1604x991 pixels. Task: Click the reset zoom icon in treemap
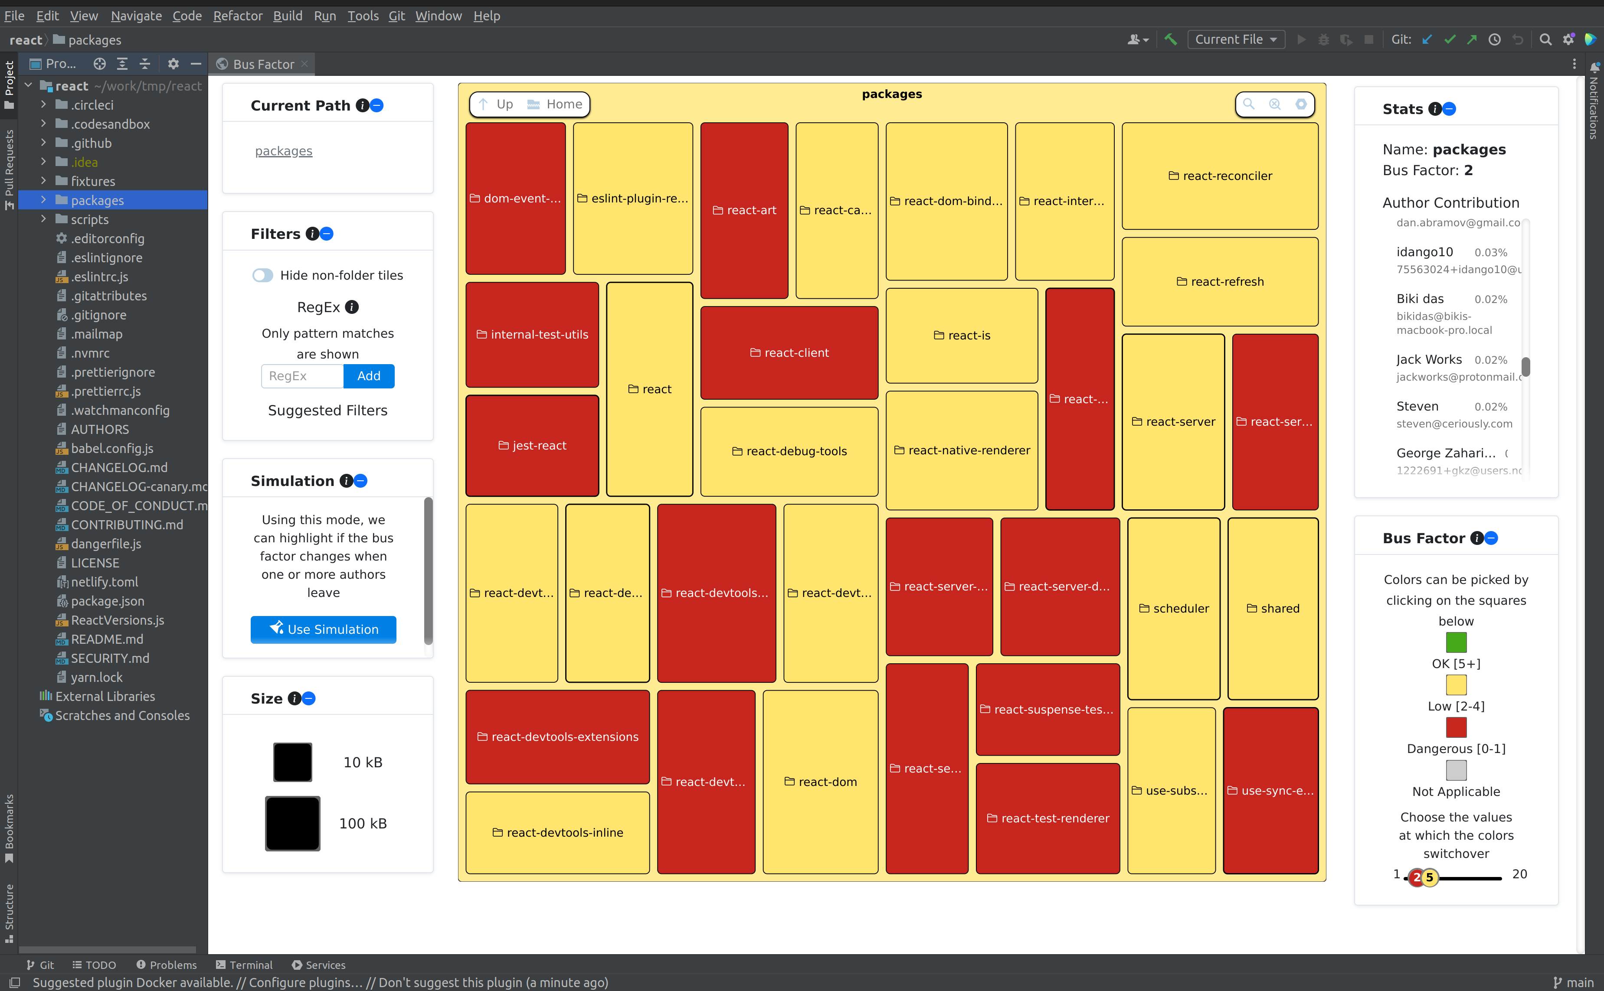coord(1274,104)
